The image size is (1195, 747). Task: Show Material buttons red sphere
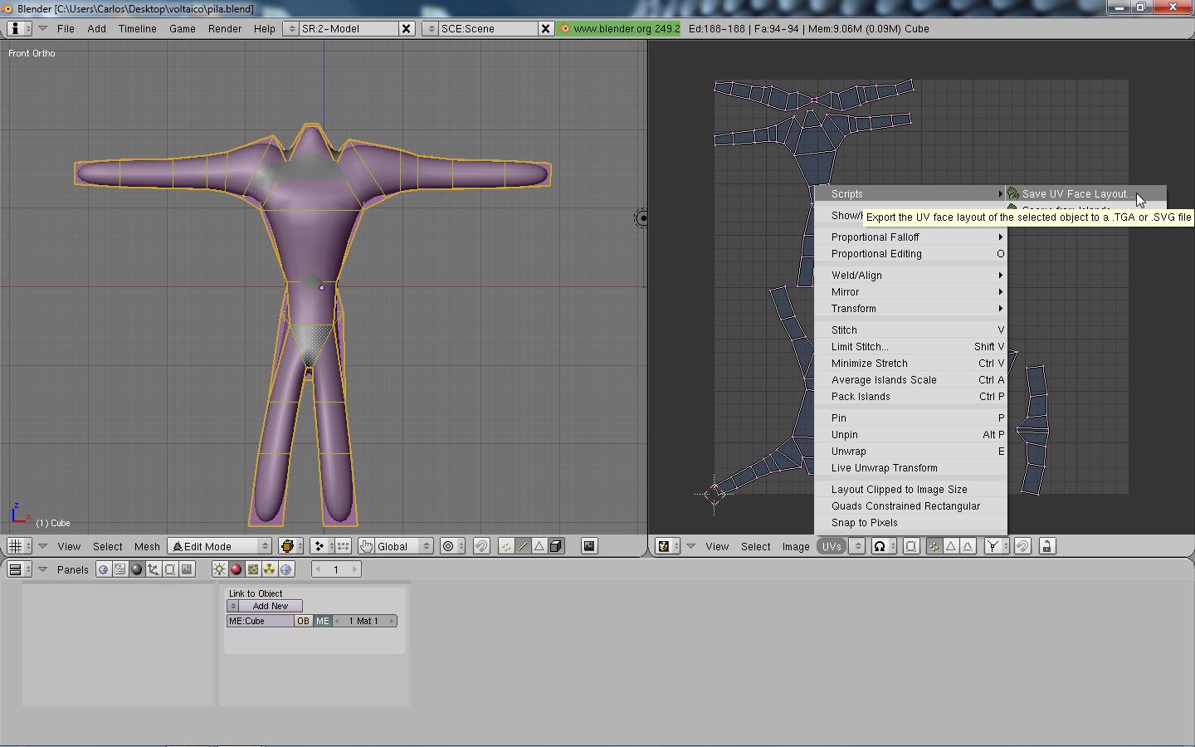[x=236, y=569]
